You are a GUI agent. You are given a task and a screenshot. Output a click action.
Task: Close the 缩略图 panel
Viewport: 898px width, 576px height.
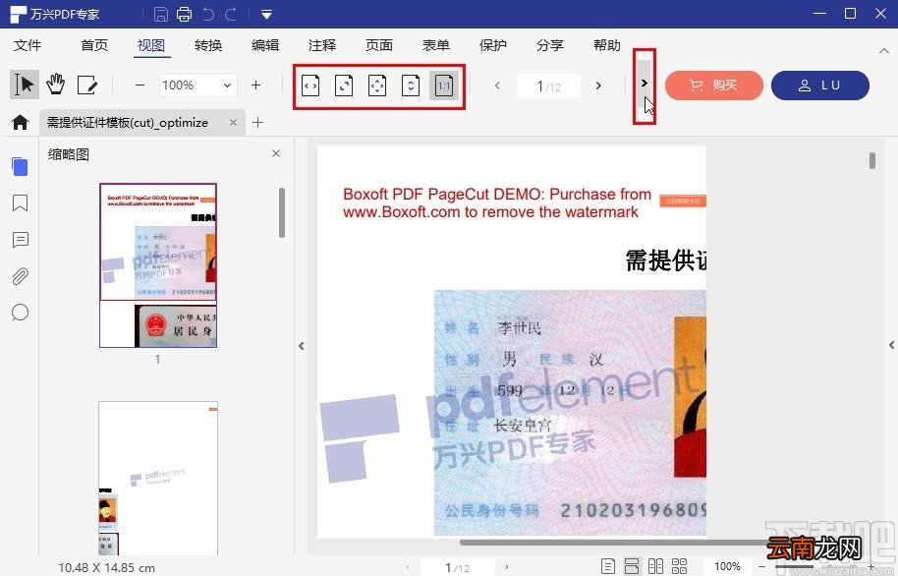point(276,153)
